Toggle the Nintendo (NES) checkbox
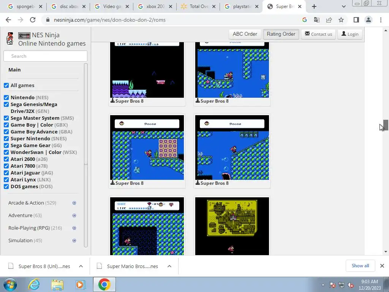389x292 pixels. click(x=6, y=98)
